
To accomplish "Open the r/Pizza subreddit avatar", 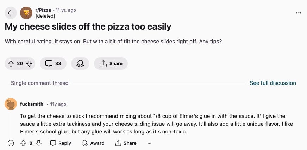I will (x=26, y=13).
